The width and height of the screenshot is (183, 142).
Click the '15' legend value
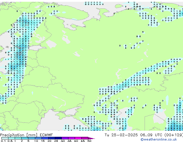(x=43, y=141)
